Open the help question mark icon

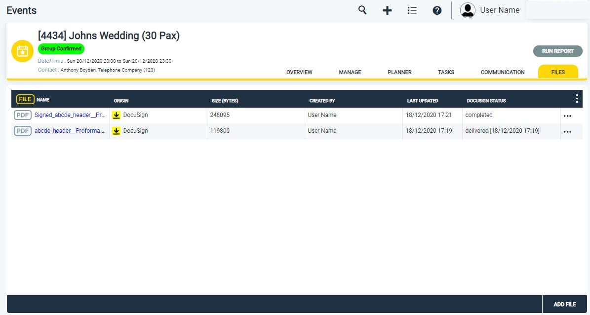[x=437, y=10]
